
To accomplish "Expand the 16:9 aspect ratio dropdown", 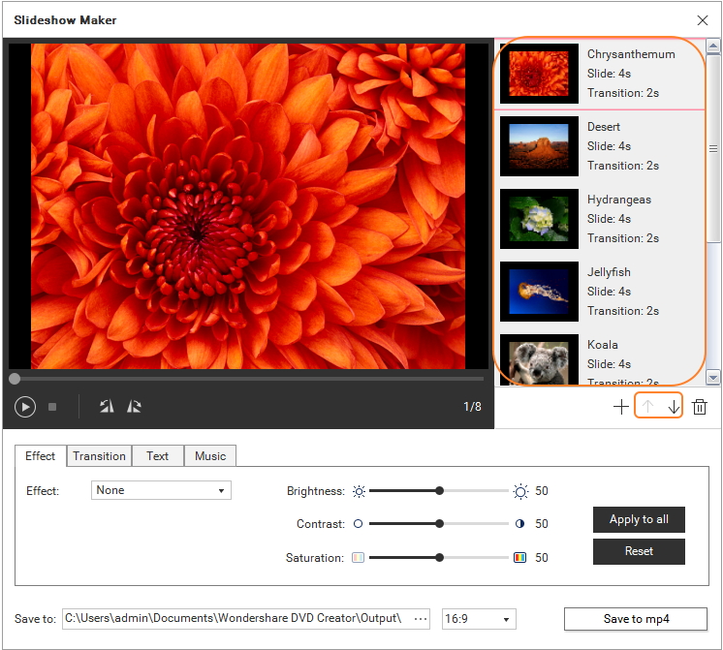I will [x=478, y=619].
